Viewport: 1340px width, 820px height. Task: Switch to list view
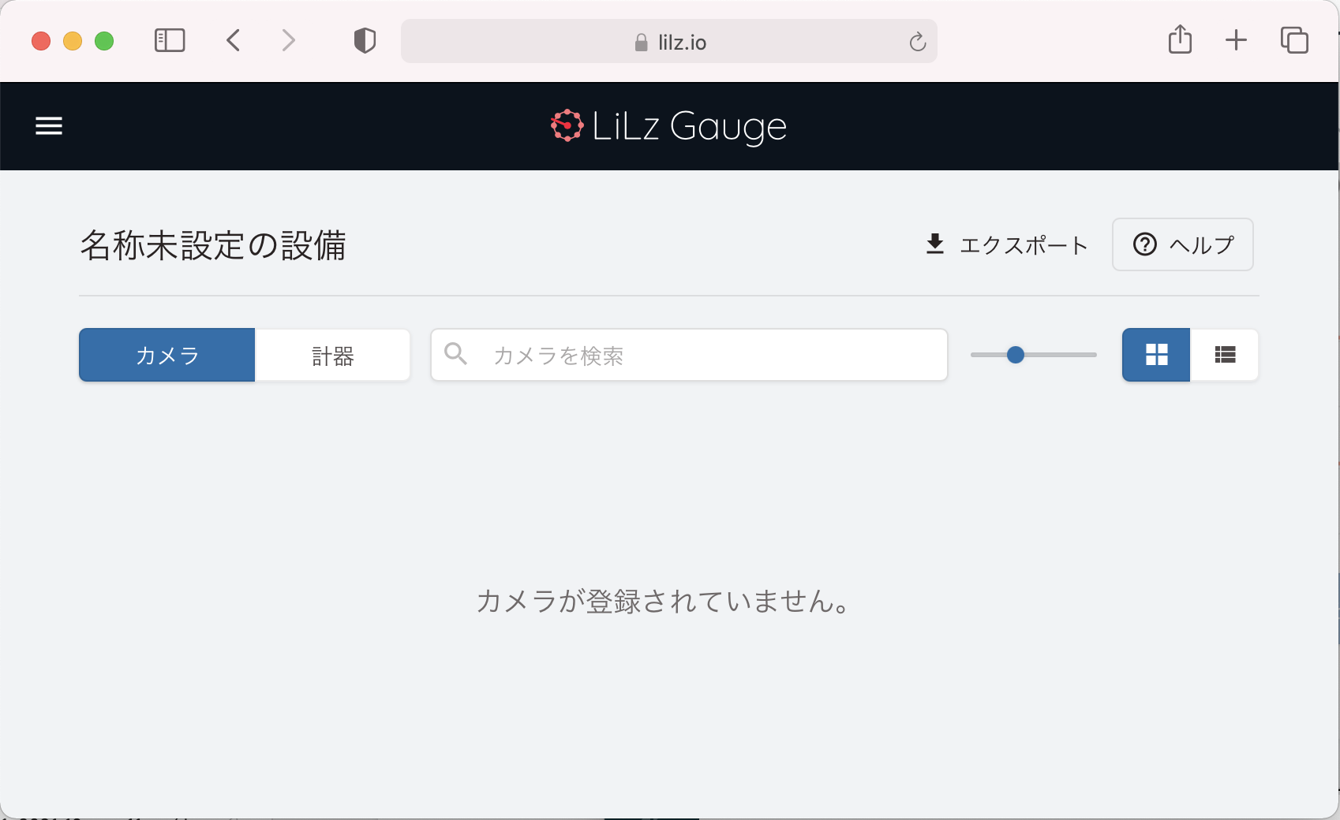[1225, 355]
